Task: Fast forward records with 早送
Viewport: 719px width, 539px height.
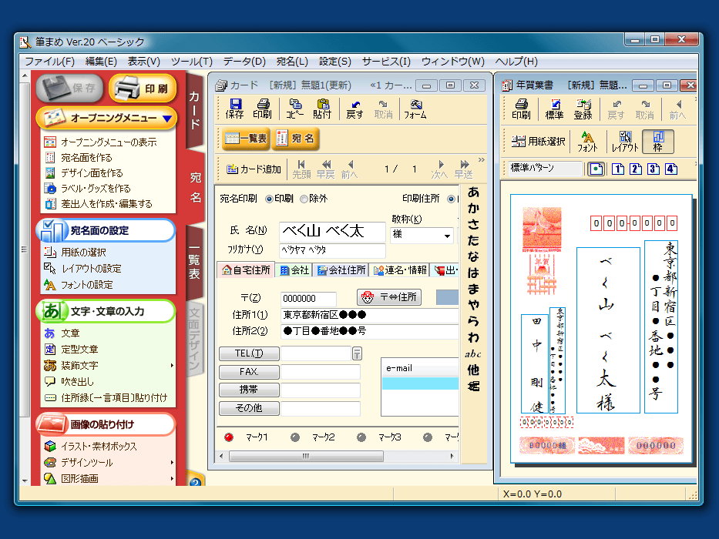Action: tap(464, 169)
